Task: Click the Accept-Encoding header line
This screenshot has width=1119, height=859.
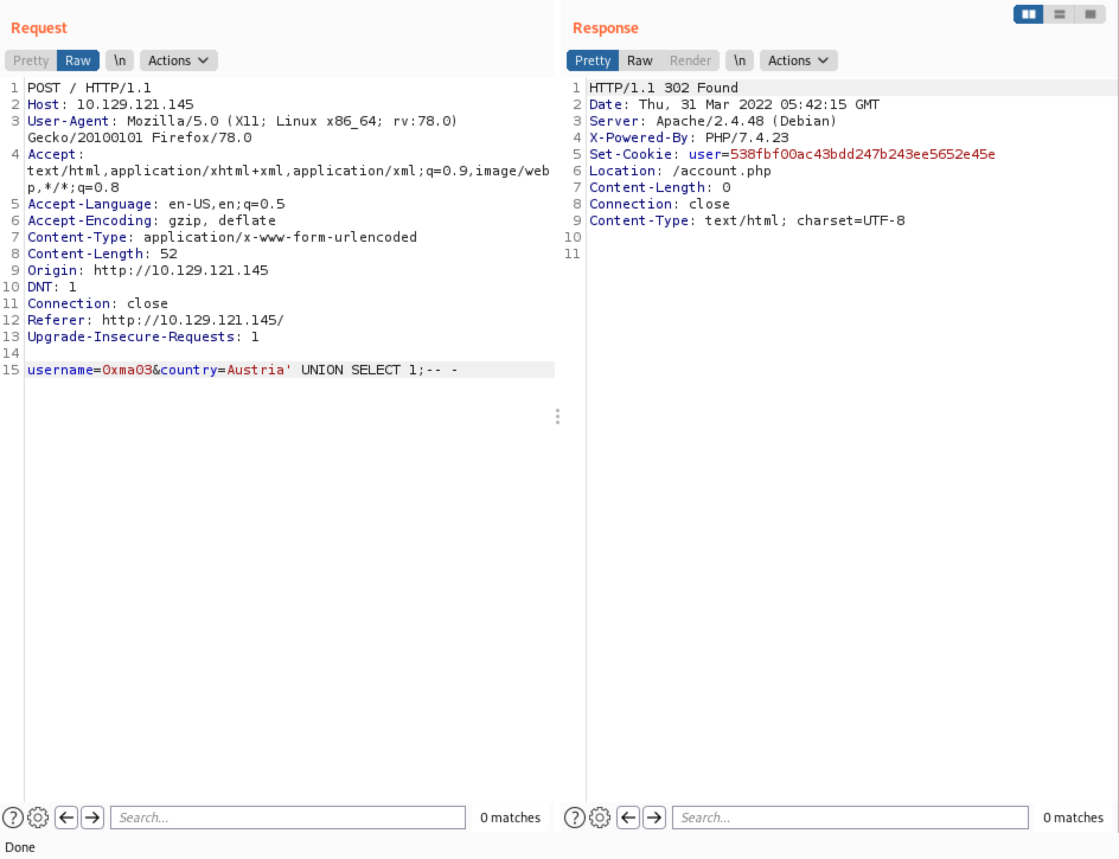Action: point(151,220)
